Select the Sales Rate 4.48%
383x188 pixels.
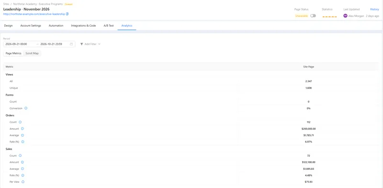pyautogui.click(x=308, y=175)
